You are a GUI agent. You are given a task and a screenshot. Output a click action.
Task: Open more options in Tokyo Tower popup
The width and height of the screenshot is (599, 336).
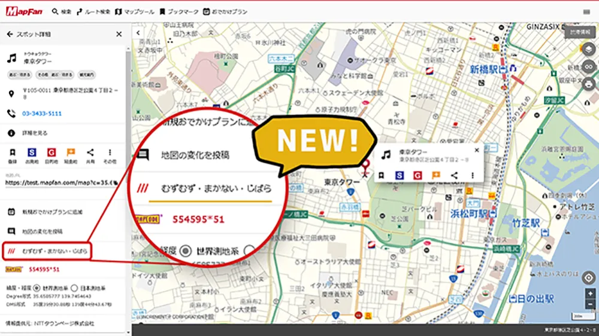click(473, 175)
